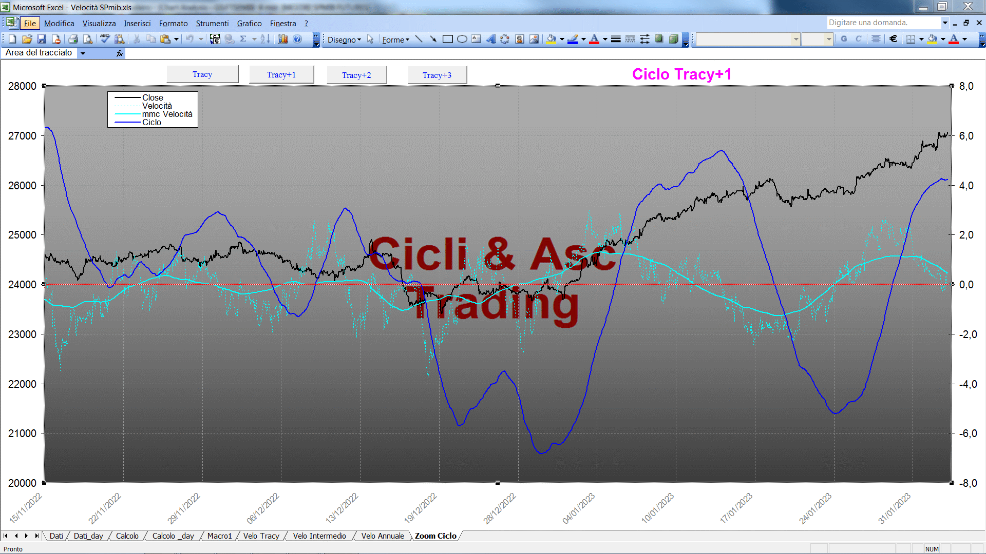Click the Tracy+1 button
The height and width of the screenshot is (554, 986).
pyautogui.click(x=281, y=75)
